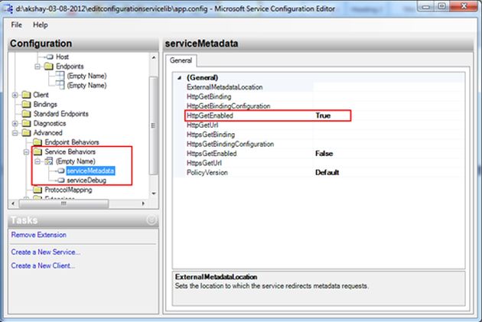The width and height of the screenshot is (482, 322).
Task: Click the Standard Endpoints folder icon
Action: [x=27, y=114]
